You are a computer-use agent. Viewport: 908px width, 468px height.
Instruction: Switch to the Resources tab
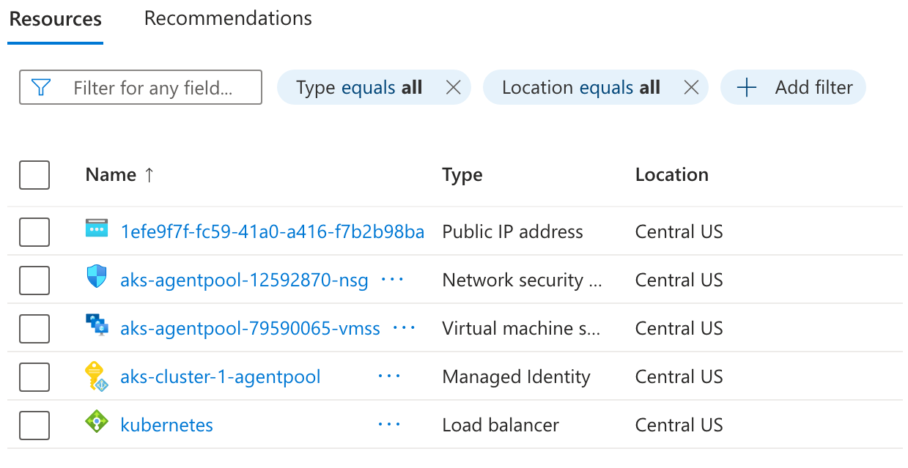pos(56,19)
